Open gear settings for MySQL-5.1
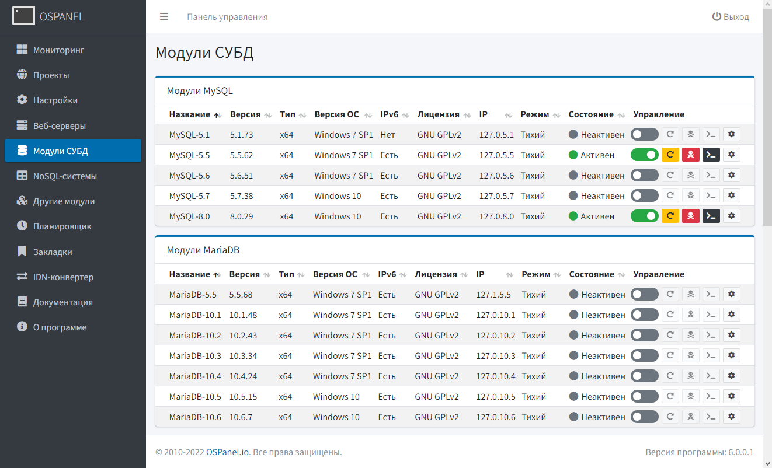Image resolution: width=772 pixels, height=468 pixels. click(x=731, y=134)
